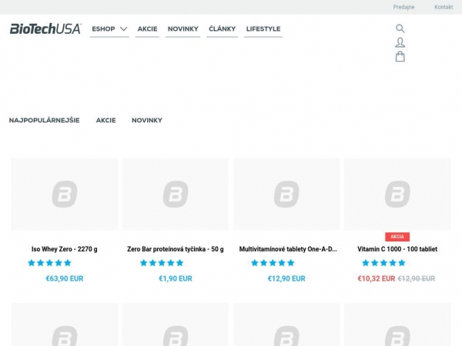Select the NOVINKY product tab
Screen dimensions: 462x346
(147, 121)
